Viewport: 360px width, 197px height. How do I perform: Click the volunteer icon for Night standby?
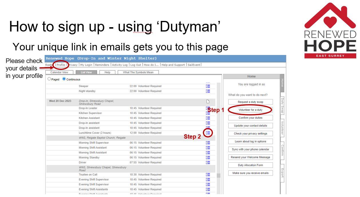pos(208,91)
